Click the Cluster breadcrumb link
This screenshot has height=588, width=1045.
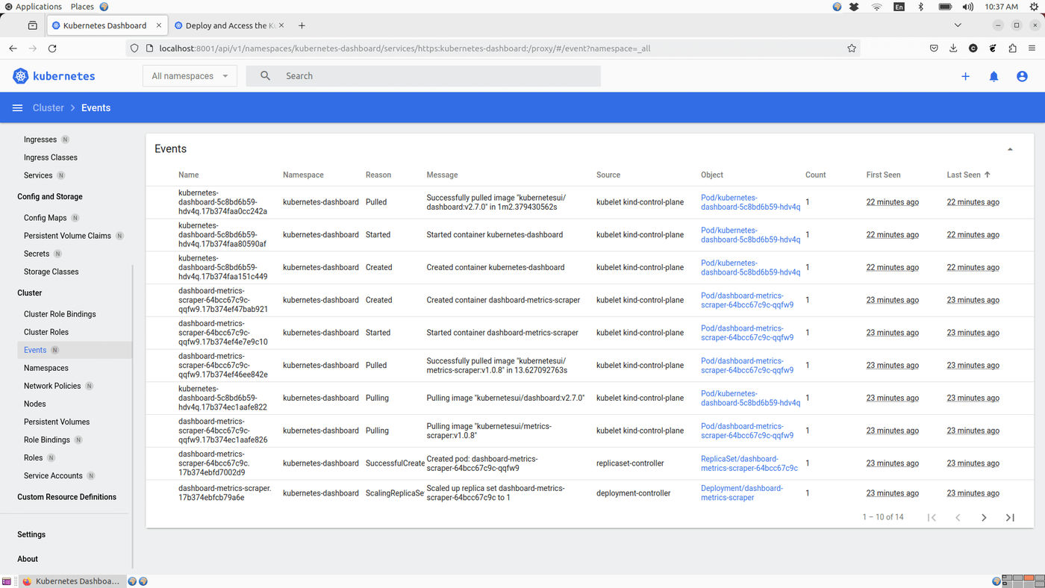tap(49, 108)
